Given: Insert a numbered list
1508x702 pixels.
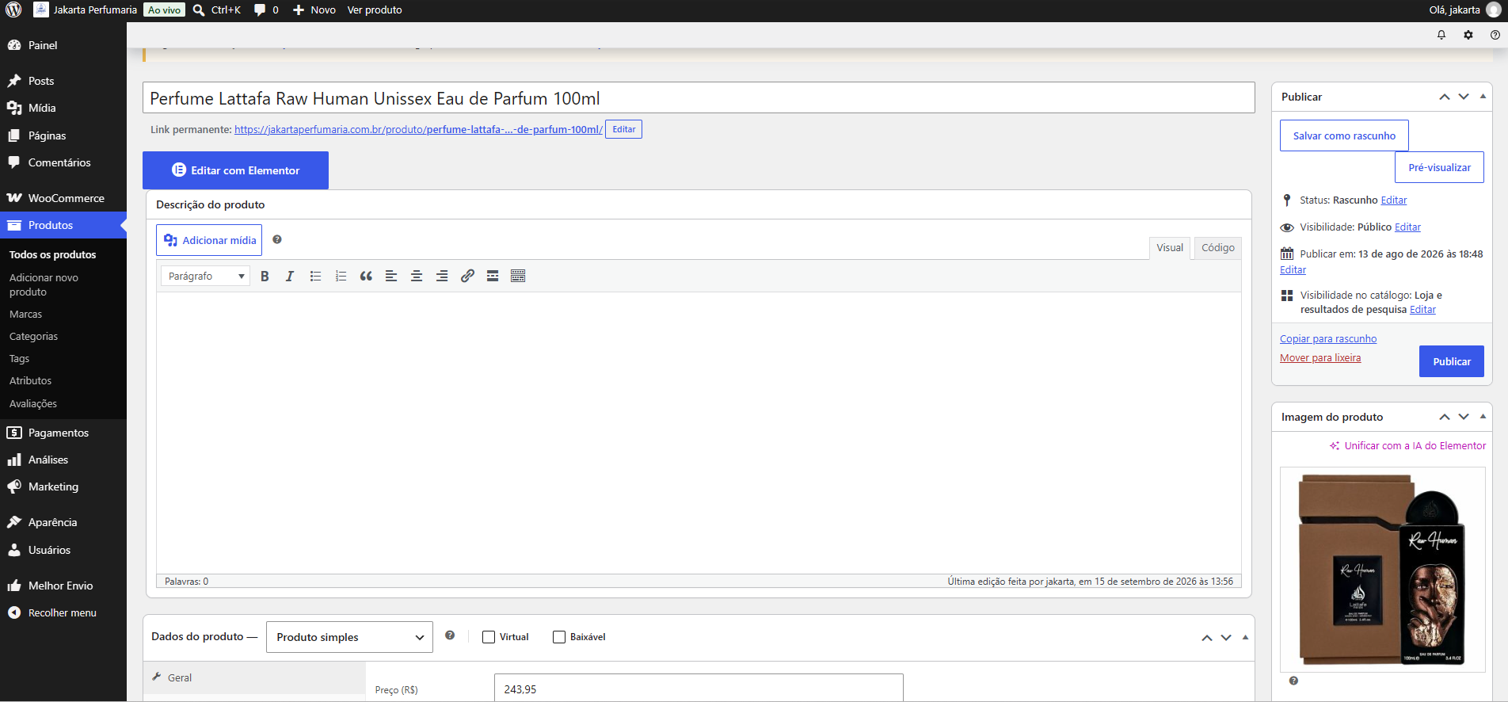Looking at the screenshot, I should pos(341,276).
